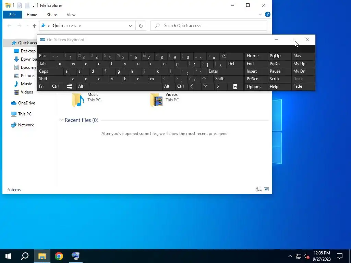Toggle the left Ctrl key
Image resolution: width=351 pixels, height=263 pixels.
[57, 87]
